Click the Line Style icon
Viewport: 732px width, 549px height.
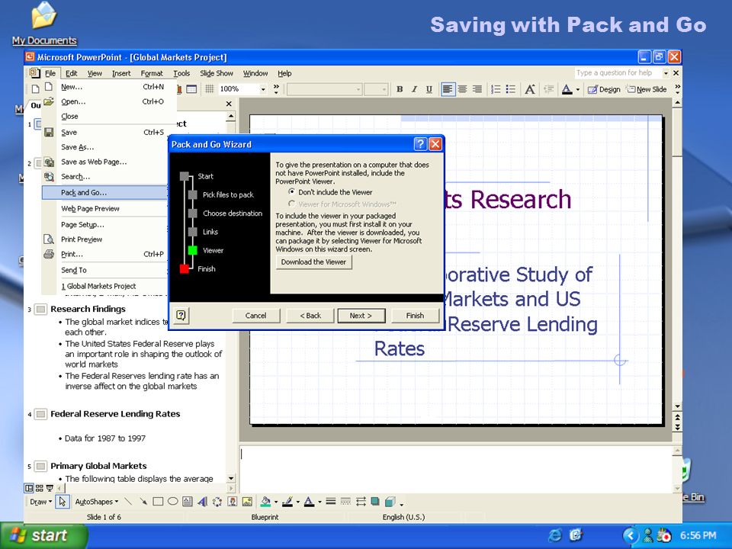pyautogui.click(x=330, y=502)
